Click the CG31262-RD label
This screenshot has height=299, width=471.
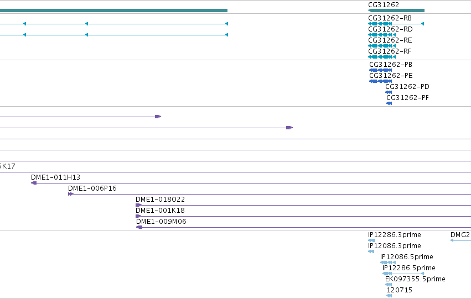click(x=391, y=29)
